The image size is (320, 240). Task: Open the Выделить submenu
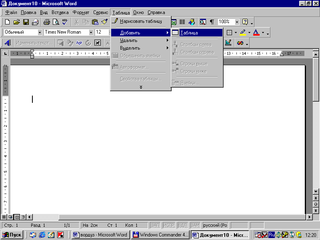pyautogui.click(x=141, y=48)
